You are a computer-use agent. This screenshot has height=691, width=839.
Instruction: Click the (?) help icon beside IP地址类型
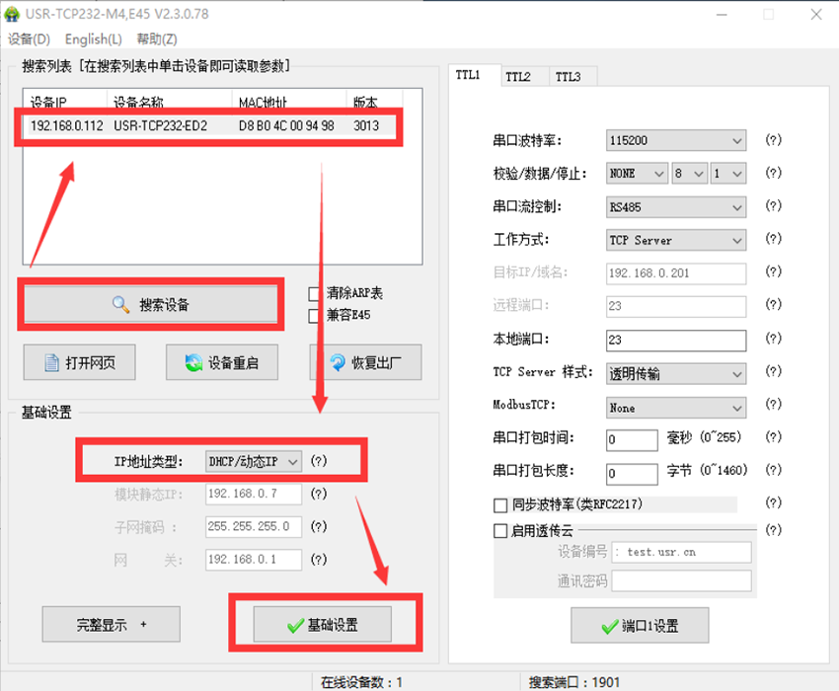pos(318,462)
